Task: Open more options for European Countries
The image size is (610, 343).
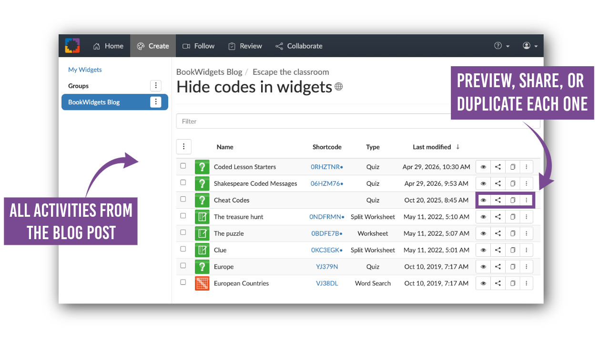Action: (x=526, y=283)
